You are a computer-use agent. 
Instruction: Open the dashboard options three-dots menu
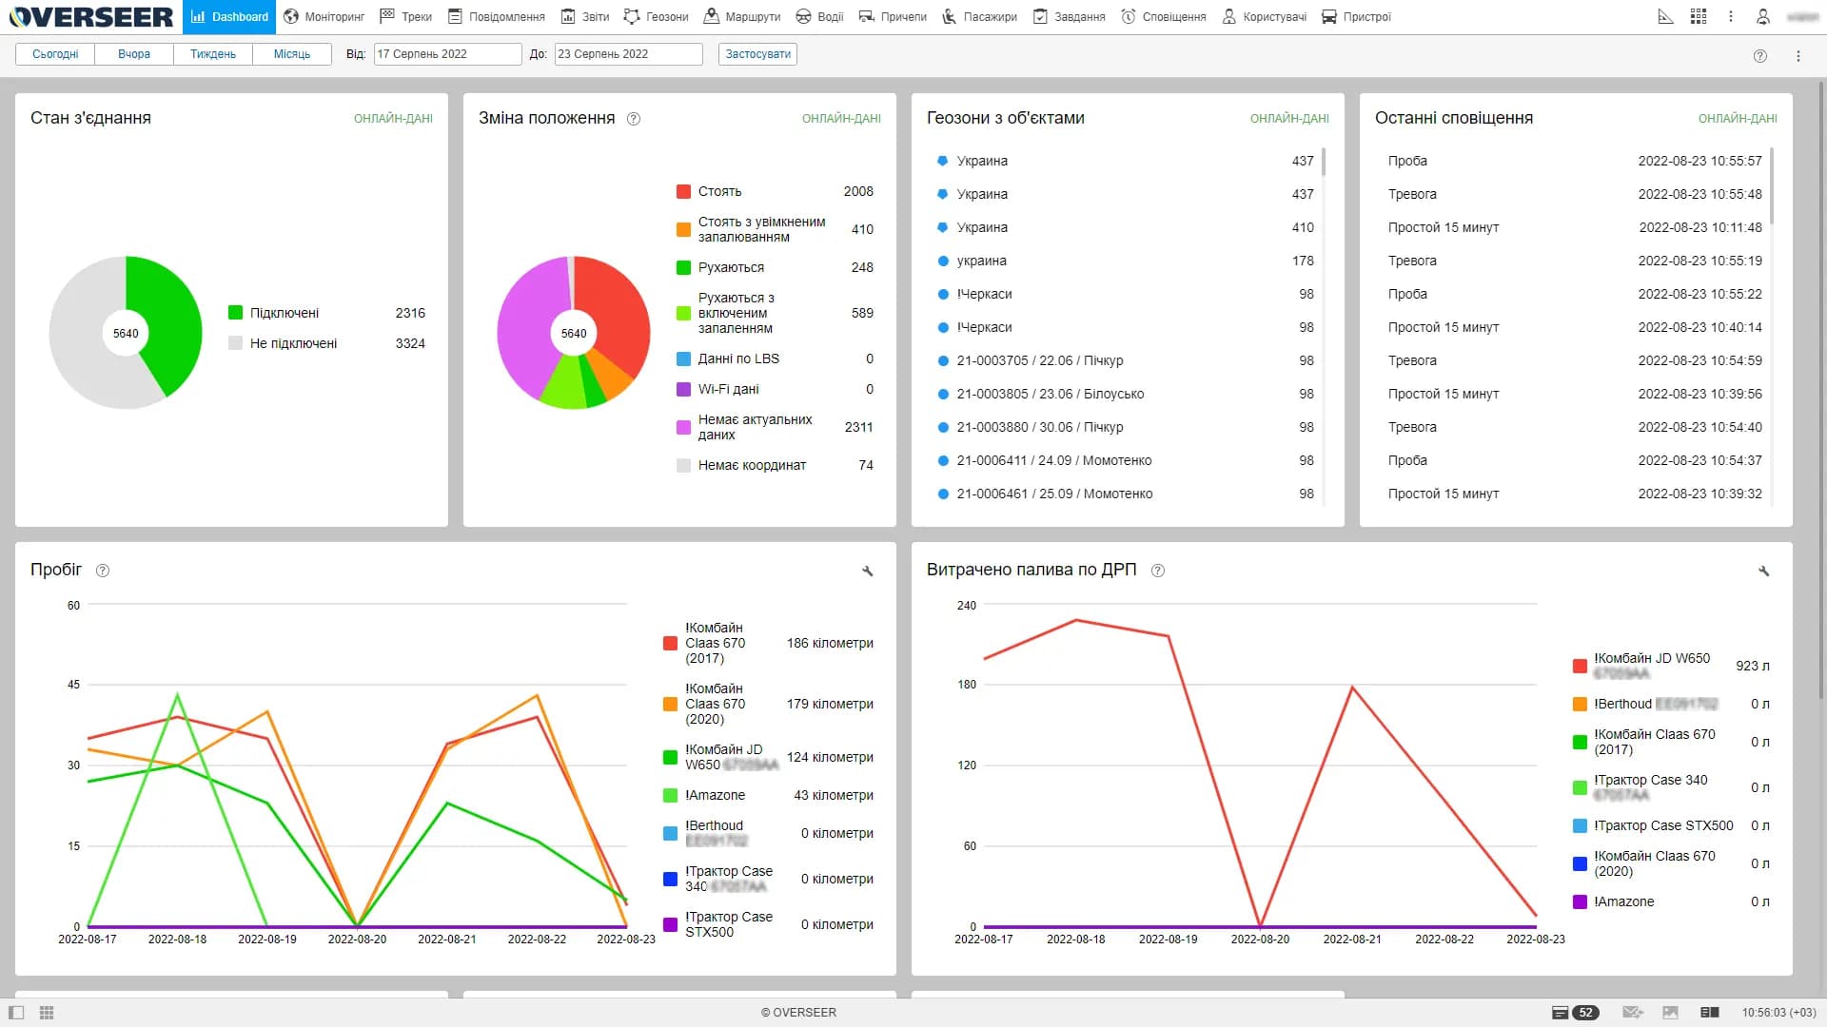click(x=1798, y=56)
